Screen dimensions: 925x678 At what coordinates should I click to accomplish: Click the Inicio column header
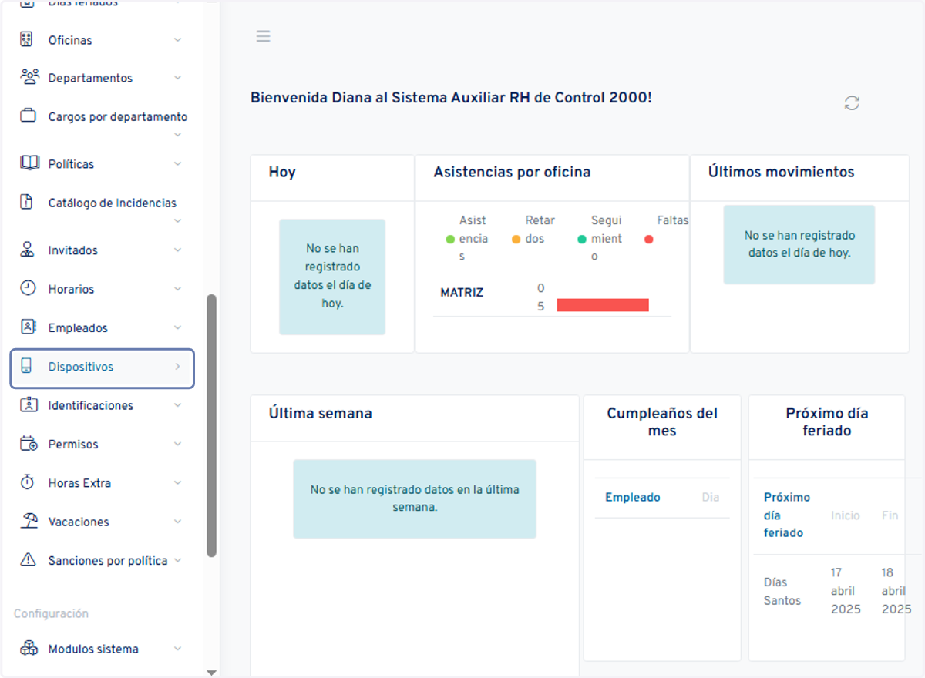click(846, 515)
